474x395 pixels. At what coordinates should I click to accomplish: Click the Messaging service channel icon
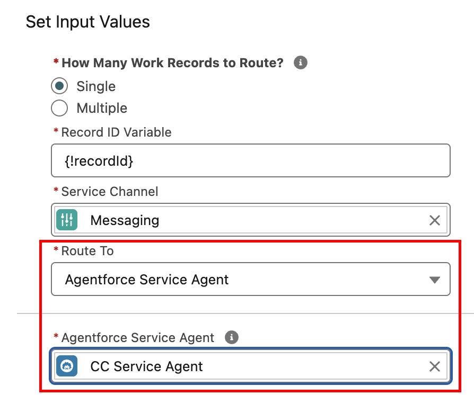click(67, 220)
